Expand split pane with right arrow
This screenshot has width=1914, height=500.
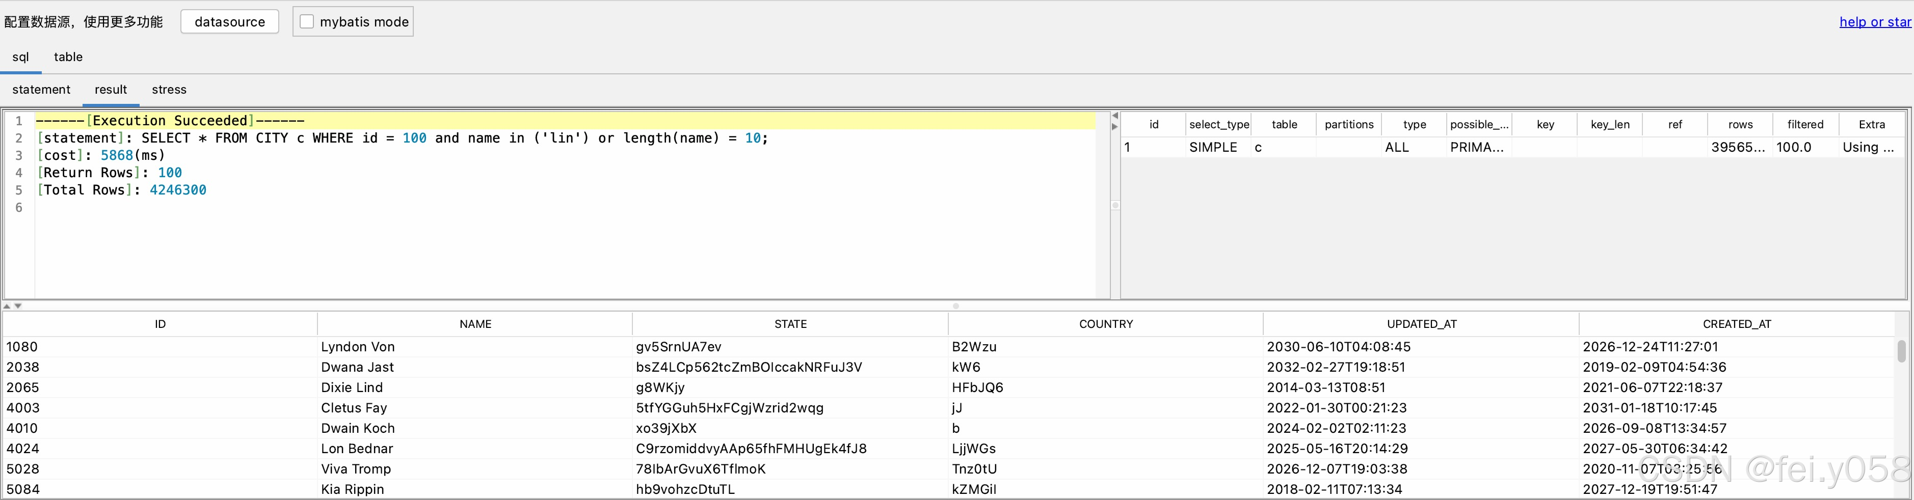[x=1114, y=126]
